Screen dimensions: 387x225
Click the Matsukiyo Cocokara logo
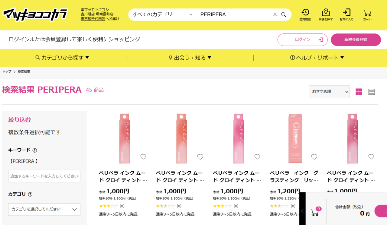(x=35, y=14)
